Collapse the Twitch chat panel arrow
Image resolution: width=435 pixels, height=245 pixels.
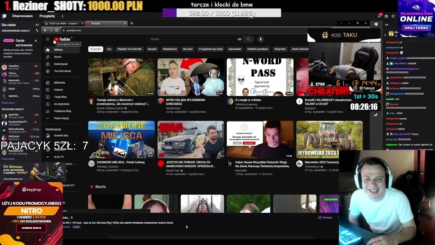click(386, 25)
